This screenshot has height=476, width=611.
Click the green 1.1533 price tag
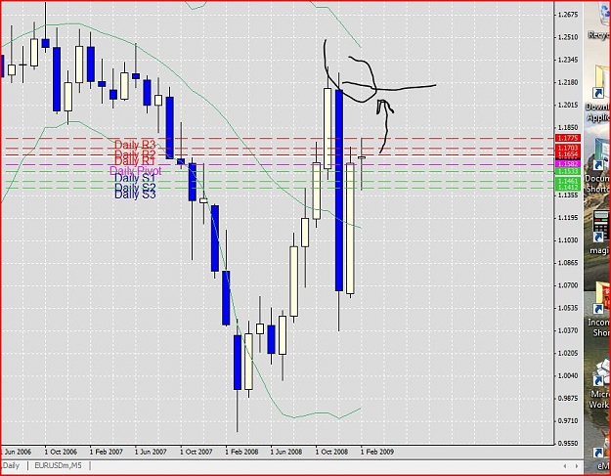click(x=568, y=171)
